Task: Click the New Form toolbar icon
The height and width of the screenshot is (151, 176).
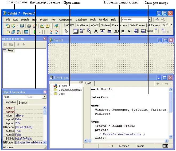Action: click(26, 32)
